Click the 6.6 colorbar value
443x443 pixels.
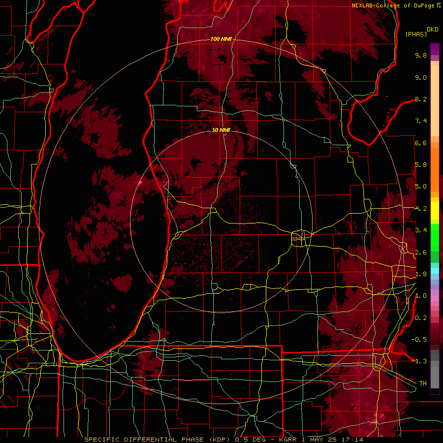[x=421, y=143]
